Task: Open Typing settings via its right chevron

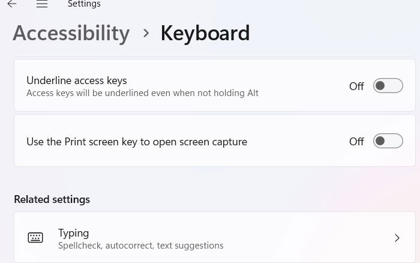Action: coord(397,238)
